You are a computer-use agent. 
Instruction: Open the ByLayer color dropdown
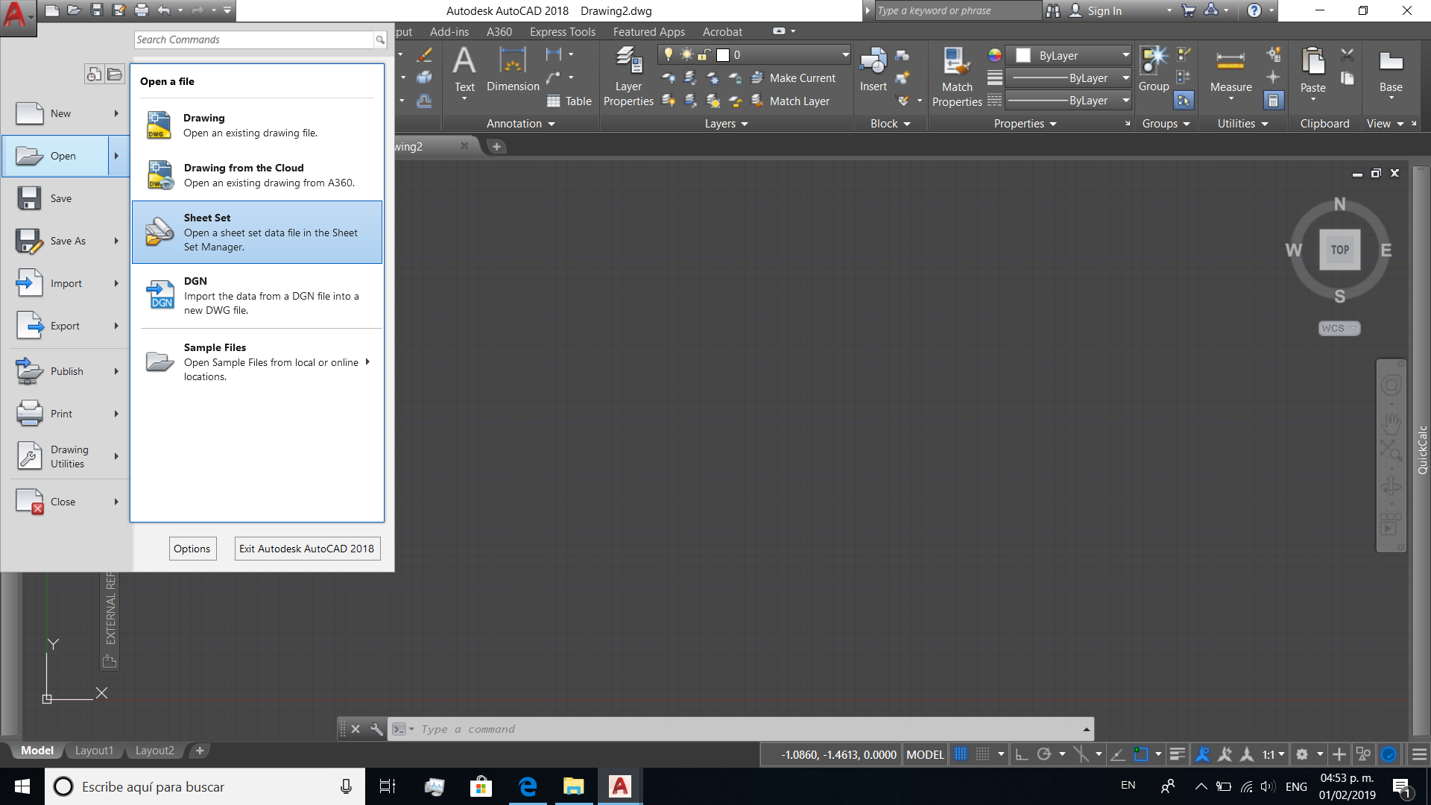click(x=1125, y=55)
